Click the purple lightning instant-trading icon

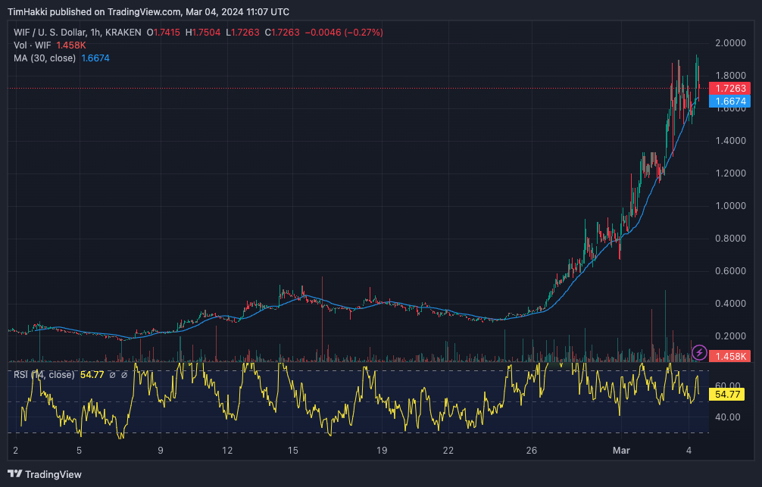click(698, 353)
